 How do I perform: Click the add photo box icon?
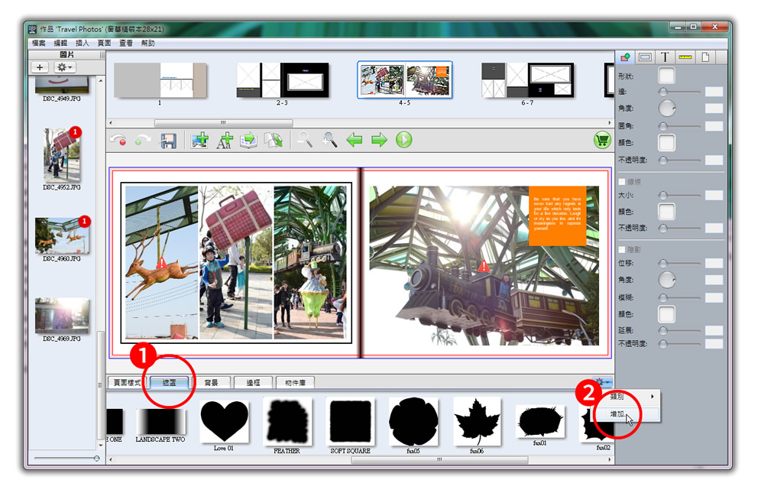click(199, 140)
